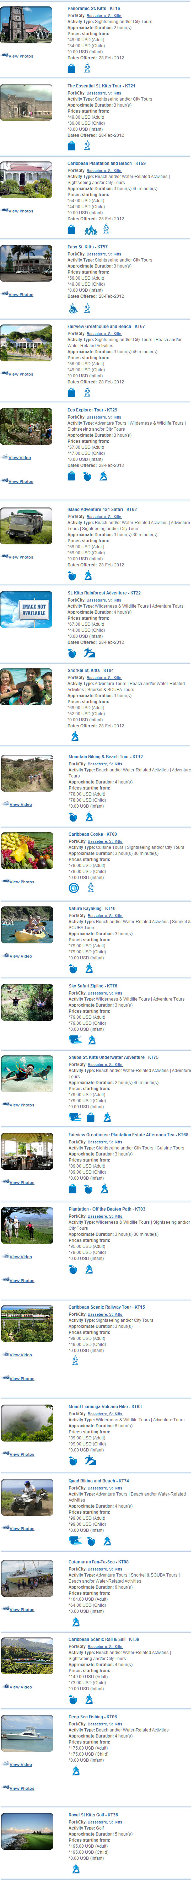Screen dimensions: 194x1880
Task: Click the shopping bag icon under Snuba St. Kitts Underwater Adventure
Action: coord(91,1117)
